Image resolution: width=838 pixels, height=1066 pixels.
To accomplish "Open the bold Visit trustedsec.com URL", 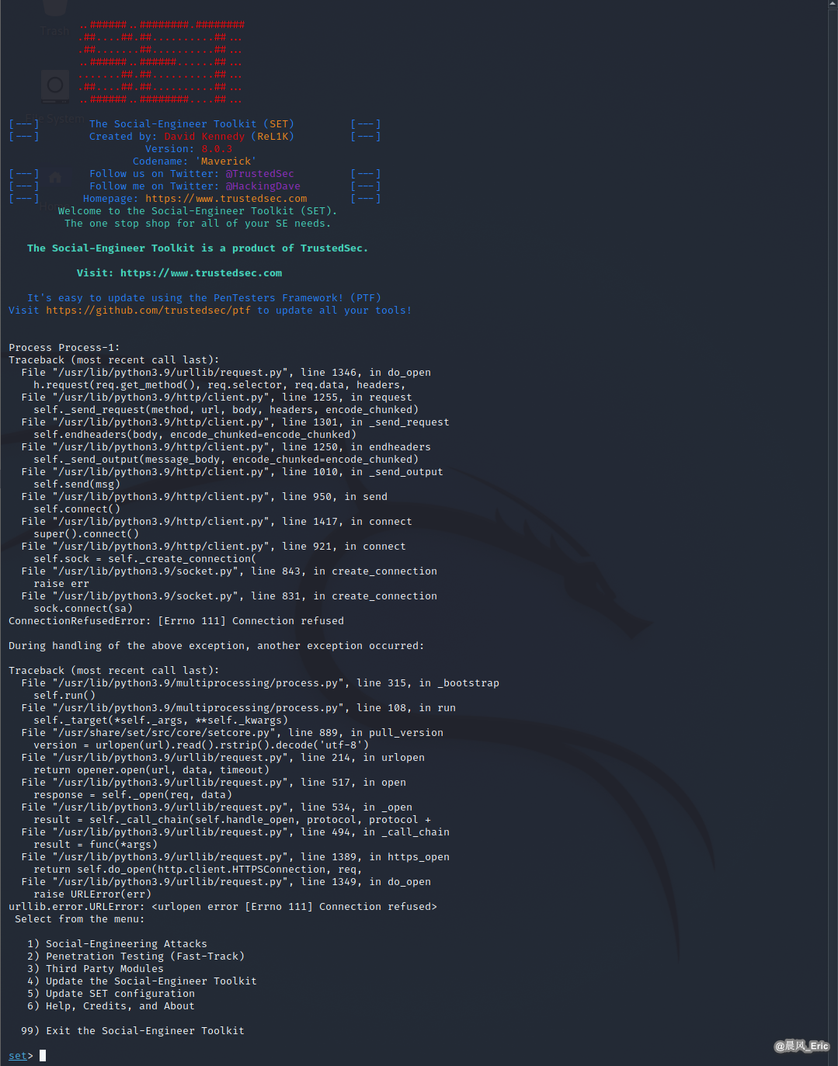I will point(201,273).
